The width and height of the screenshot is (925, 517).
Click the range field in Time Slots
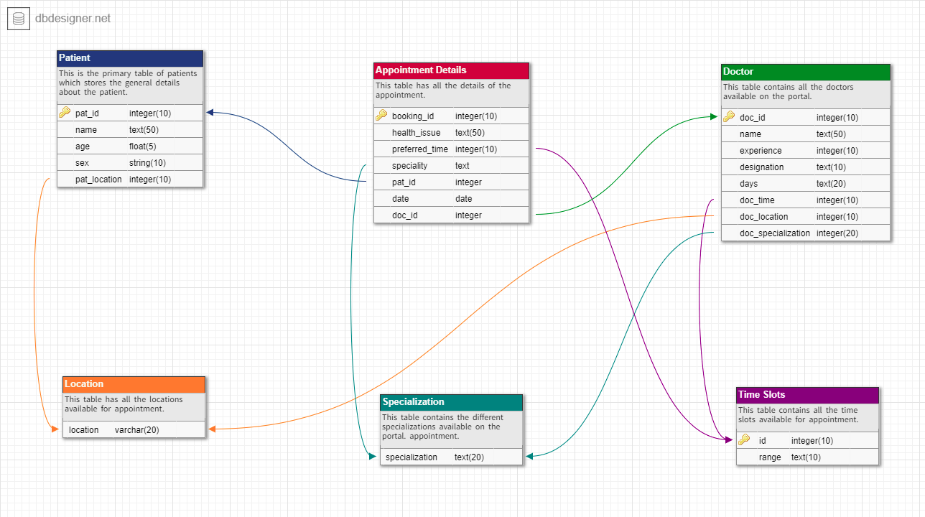click(807, 457)
